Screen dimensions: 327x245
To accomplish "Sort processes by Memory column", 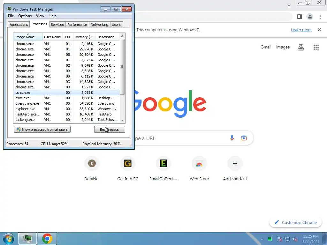I will coord(84,37).
